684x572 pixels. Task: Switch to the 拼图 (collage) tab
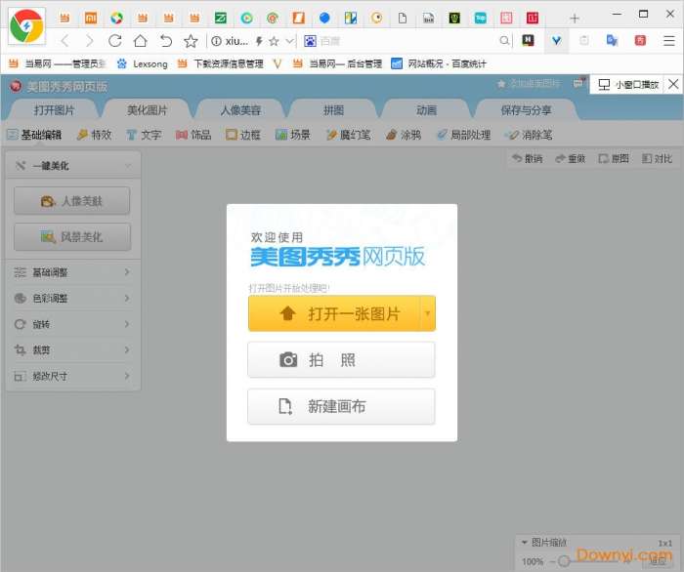point(333,109)
